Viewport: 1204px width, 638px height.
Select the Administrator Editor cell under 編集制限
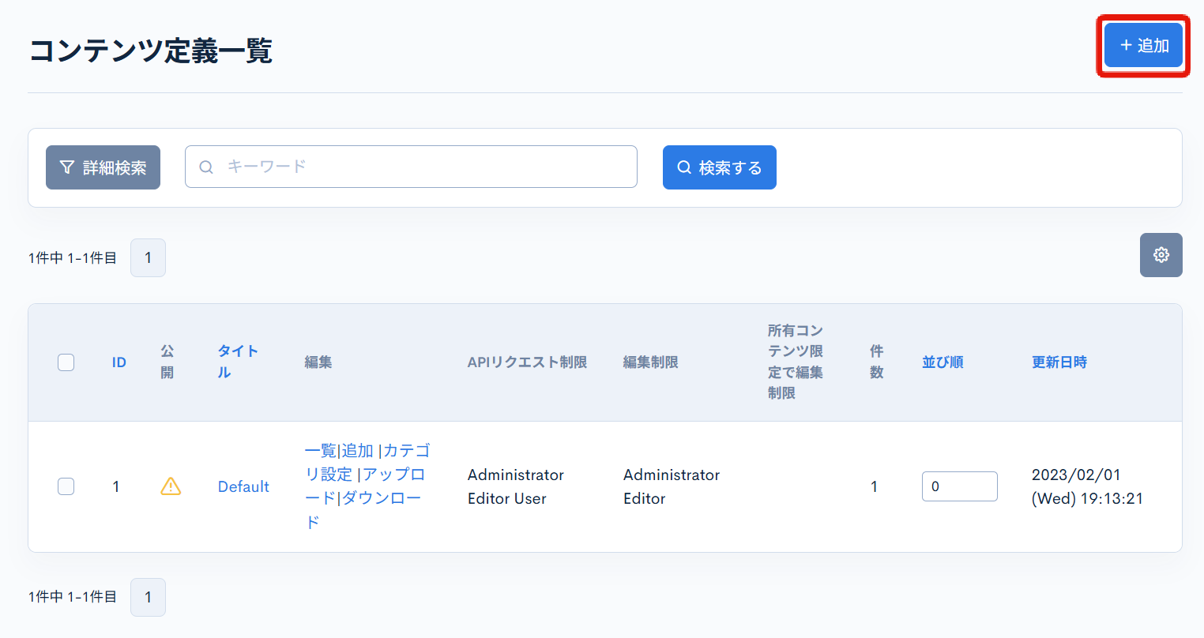[x=672, y=486]
